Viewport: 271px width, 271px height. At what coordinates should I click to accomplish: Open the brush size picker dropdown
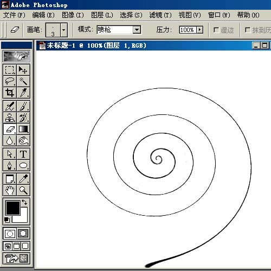click(64, 30)
